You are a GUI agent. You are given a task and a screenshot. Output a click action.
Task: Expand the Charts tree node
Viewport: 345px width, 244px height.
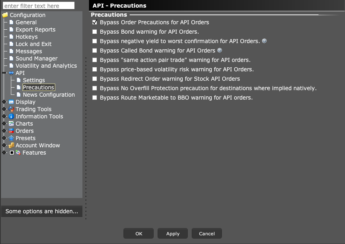point(4,123)
